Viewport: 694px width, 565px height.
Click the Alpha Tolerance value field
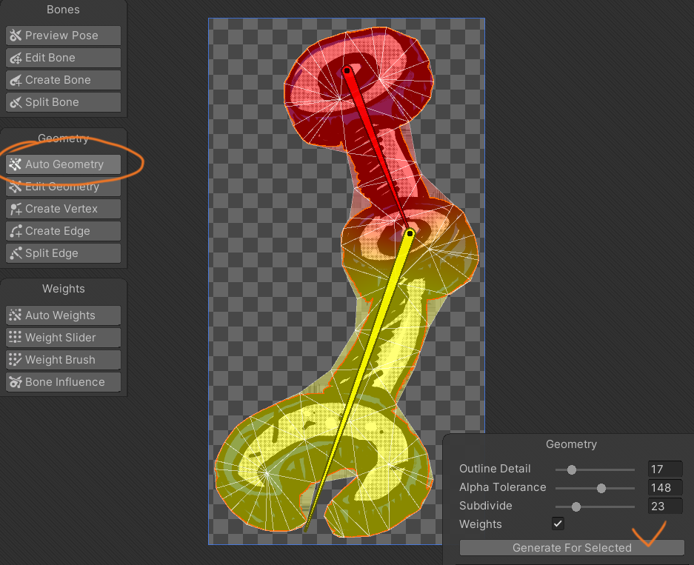pyautogui.click(x=664, y=488)
